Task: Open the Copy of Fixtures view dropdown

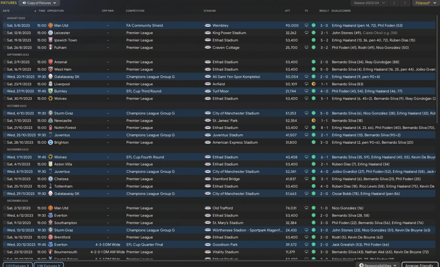Action: pos(39,3)
